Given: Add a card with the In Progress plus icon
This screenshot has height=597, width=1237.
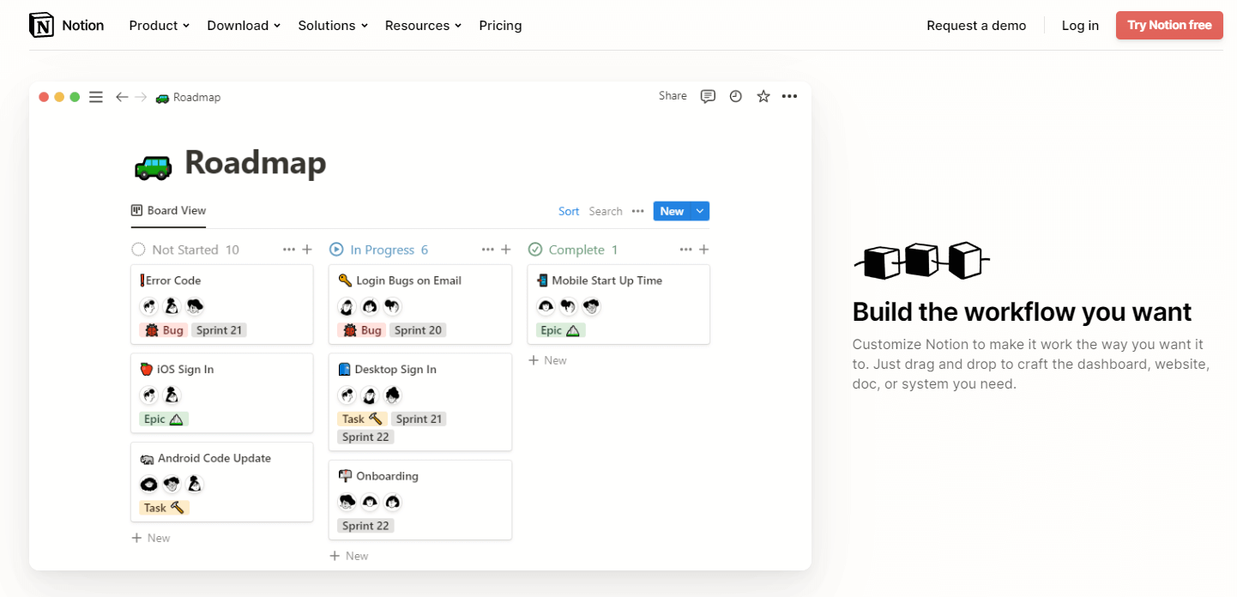Looking at the screenshot, I should 505,249.
